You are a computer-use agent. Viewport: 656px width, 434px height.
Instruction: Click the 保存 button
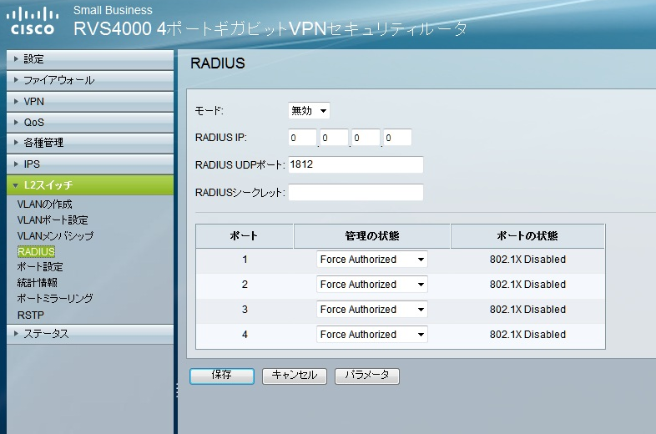point(222,376)
